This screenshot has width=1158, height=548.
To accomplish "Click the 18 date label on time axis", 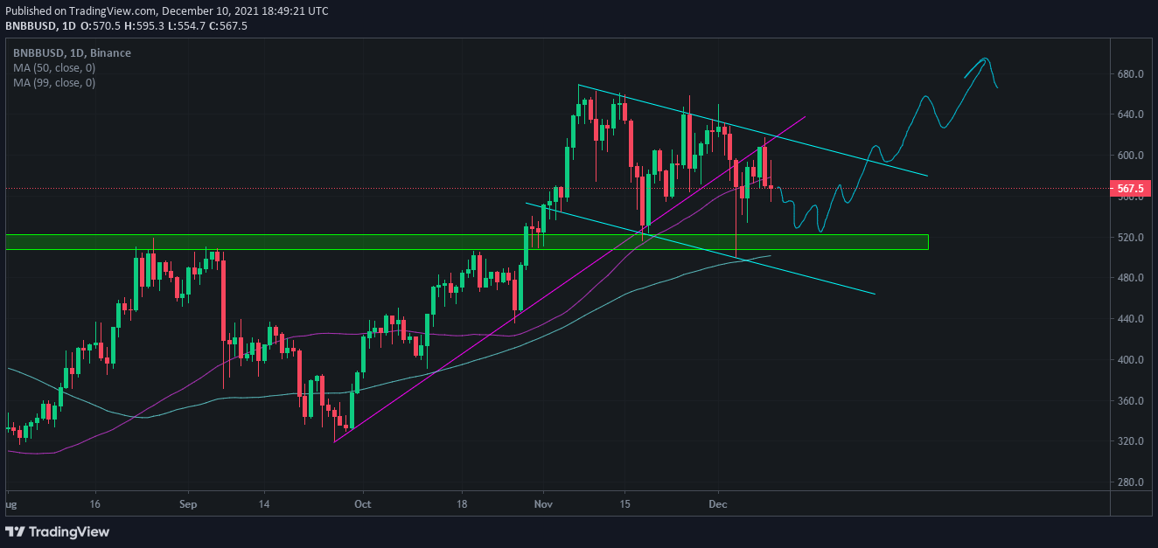I will click(463, 504).
